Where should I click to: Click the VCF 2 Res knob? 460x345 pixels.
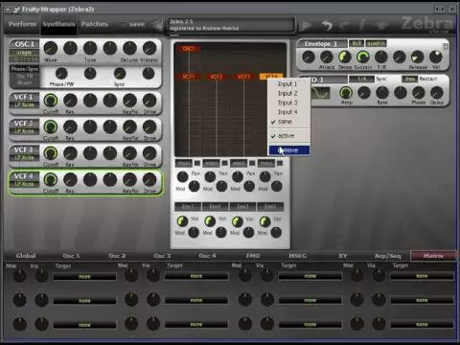pos(70,127)
